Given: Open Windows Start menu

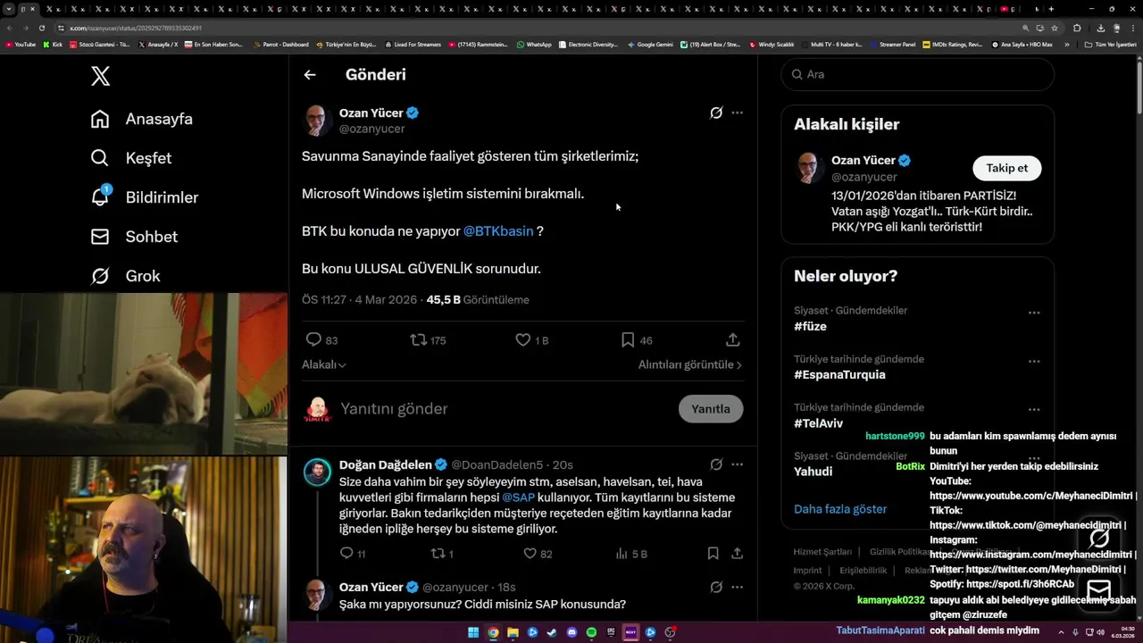Looking at the screenshot, I should [x=473, y=632].
